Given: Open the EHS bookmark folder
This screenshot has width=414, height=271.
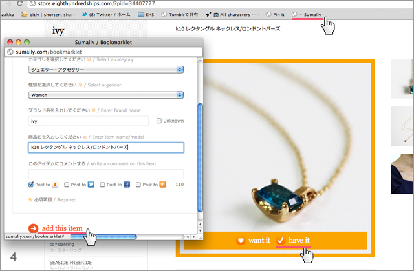Looking at the screenshot, I should pos(147,14).
